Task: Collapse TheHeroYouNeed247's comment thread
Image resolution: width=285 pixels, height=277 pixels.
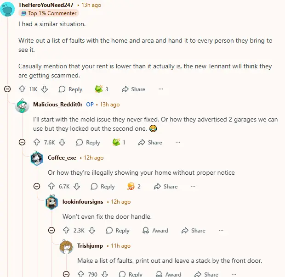Action: pyautogui.click(x=7, y=89)
